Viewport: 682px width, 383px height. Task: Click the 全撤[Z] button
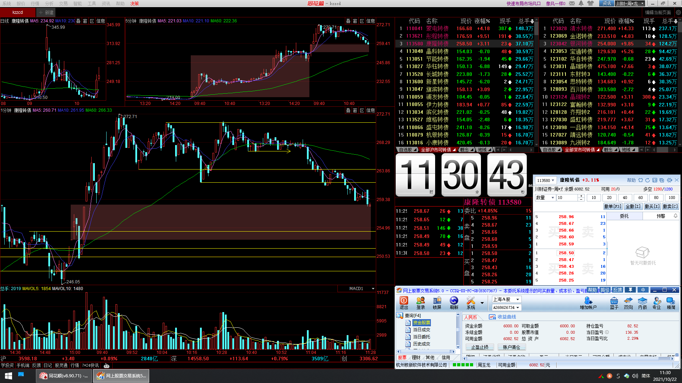[x=633, y=206]
